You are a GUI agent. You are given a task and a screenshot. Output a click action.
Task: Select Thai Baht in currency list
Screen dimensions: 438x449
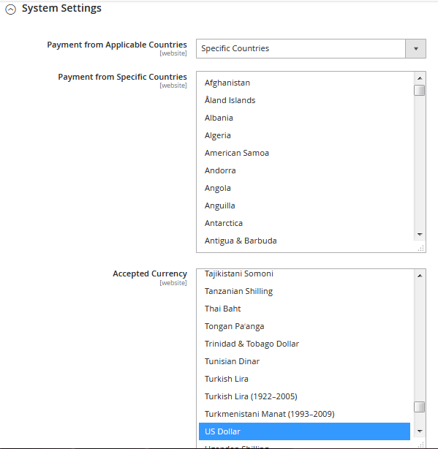[x=305, y=309]
